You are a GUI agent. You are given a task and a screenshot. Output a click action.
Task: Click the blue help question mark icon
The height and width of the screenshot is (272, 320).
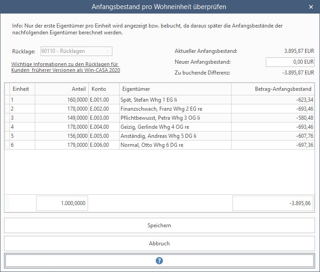tap(159, 261)
